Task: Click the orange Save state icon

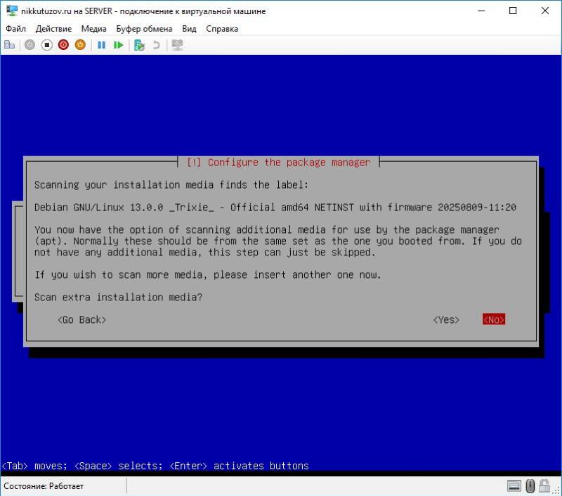Action: point(80,45)
